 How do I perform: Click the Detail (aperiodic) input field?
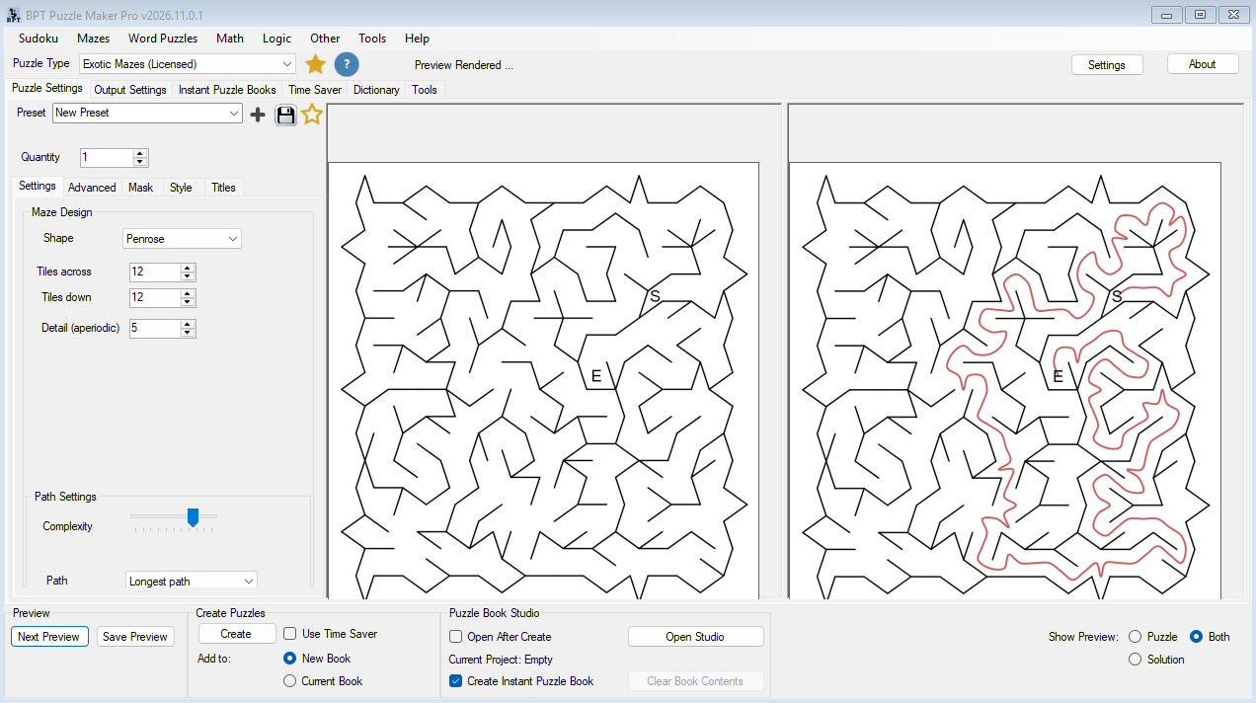155,328
